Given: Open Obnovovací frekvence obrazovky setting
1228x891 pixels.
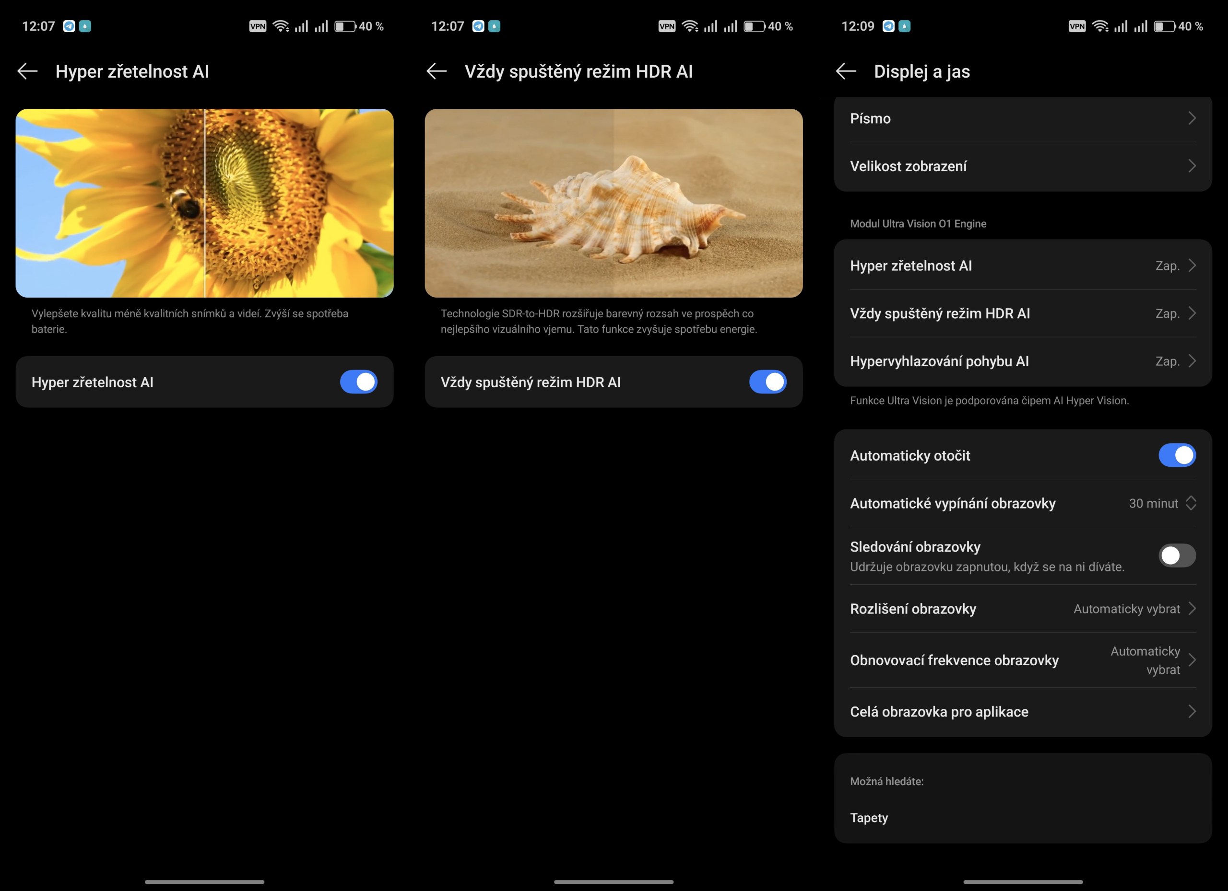Looking at the screenshot, I should click(1022, 660).
